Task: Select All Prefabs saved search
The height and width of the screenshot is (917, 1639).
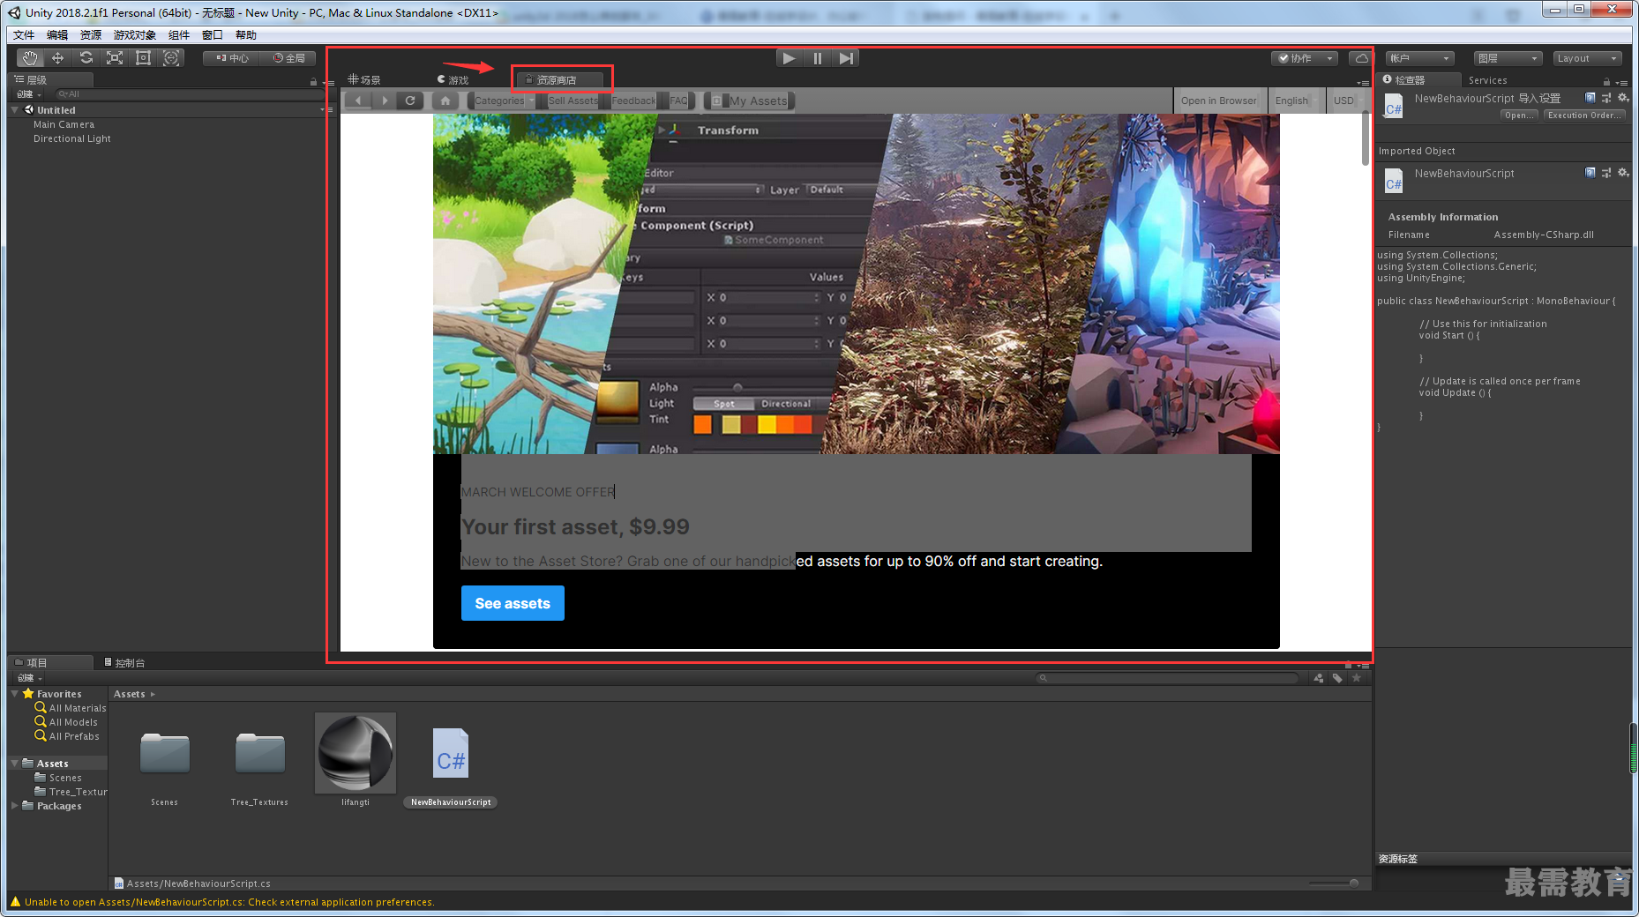Action: 67,736
